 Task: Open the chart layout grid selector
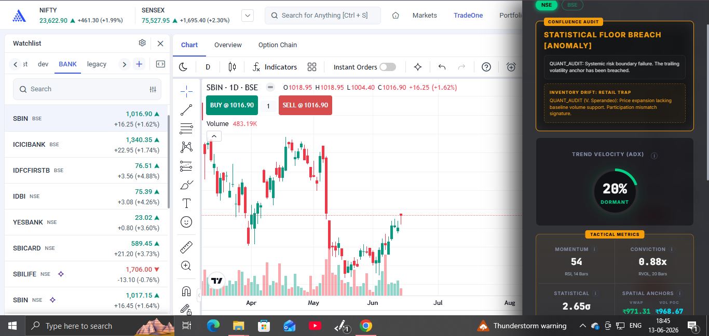312,67
